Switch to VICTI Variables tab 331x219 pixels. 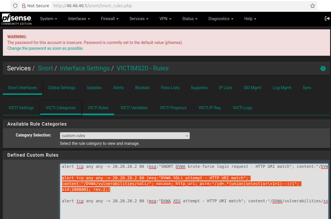pos(134,108)
